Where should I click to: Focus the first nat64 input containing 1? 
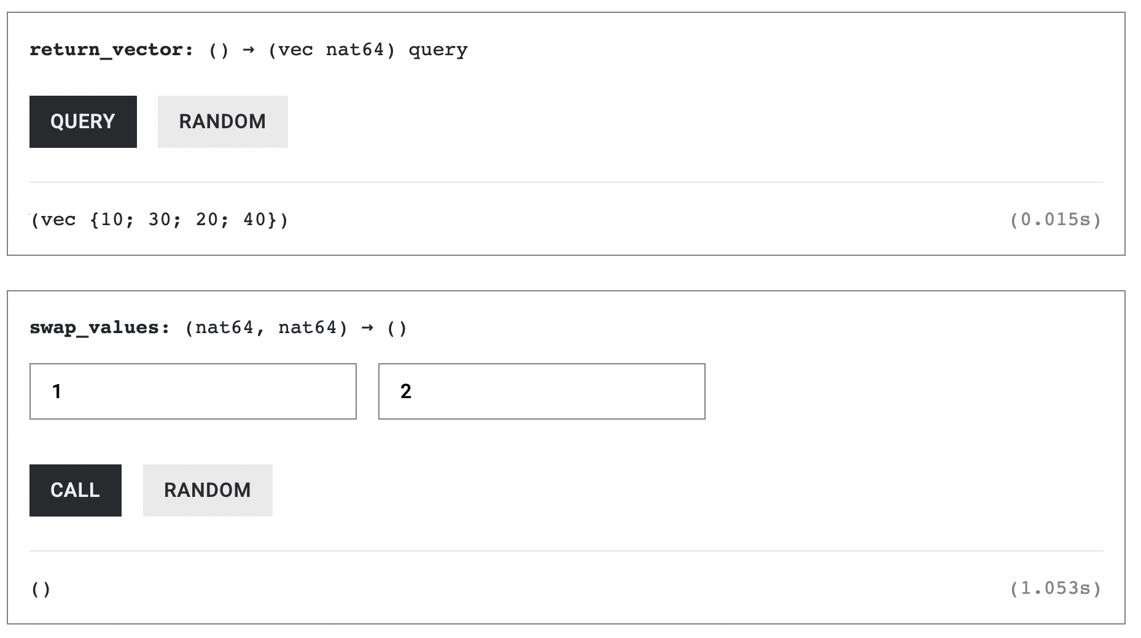click(193, 391)
